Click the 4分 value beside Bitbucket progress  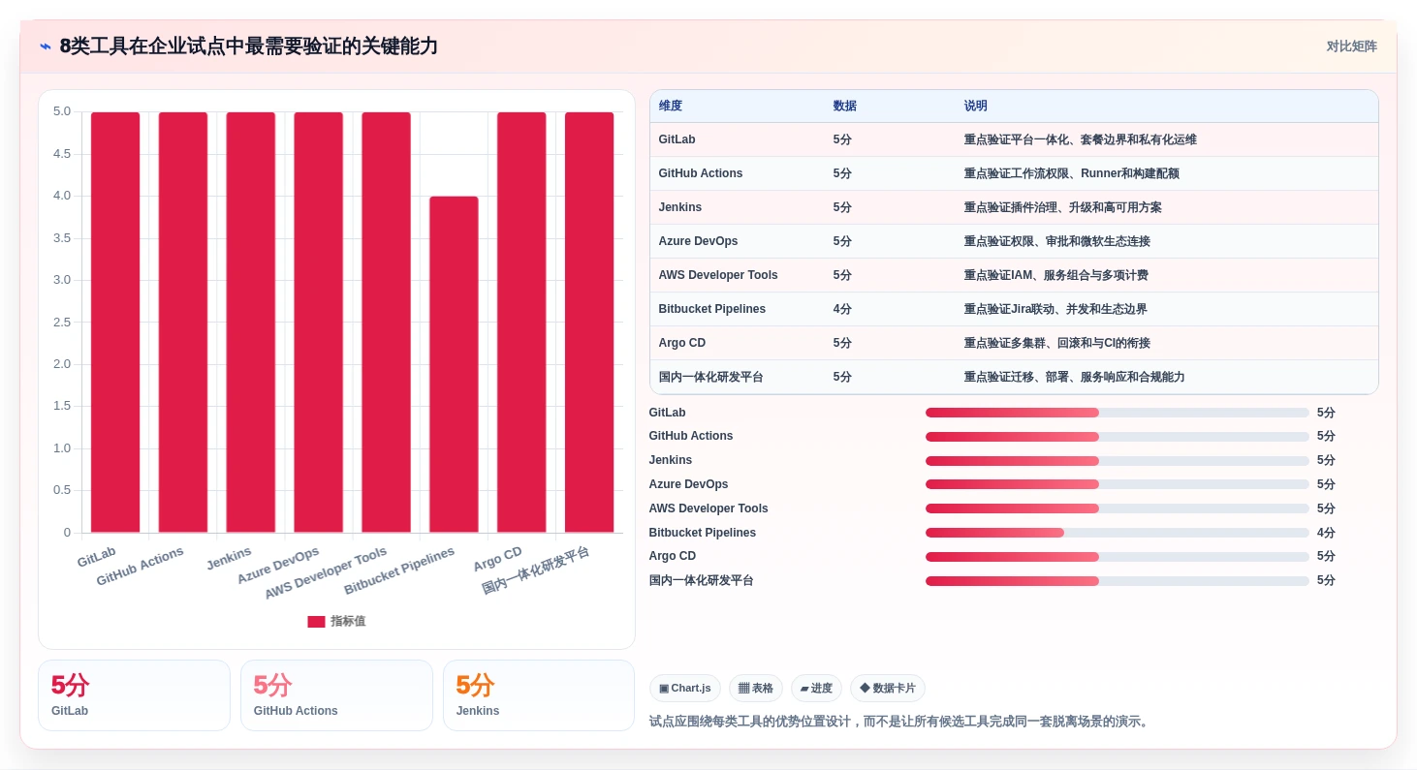pos(1326,533)
